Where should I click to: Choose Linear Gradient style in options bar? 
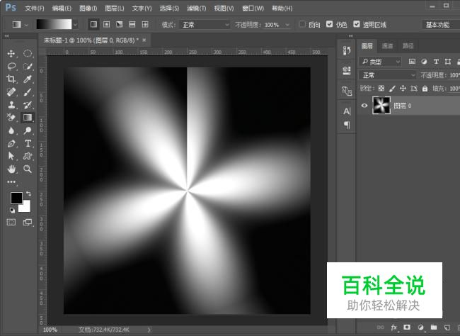(x=93, y=24)
